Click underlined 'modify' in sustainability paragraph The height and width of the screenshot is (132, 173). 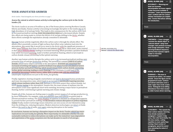tap(51, 94)
